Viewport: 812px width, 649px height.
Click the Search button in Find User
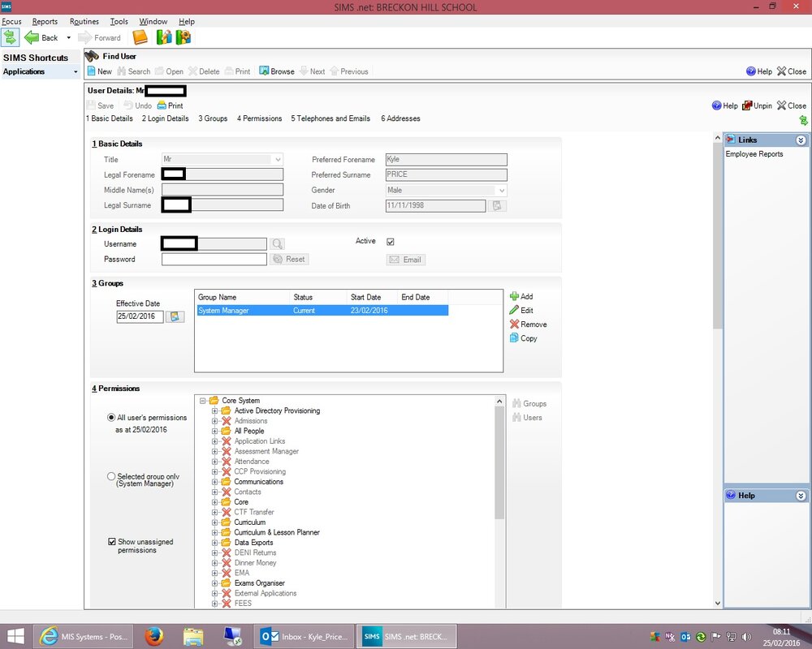click(x=134, y=71)
